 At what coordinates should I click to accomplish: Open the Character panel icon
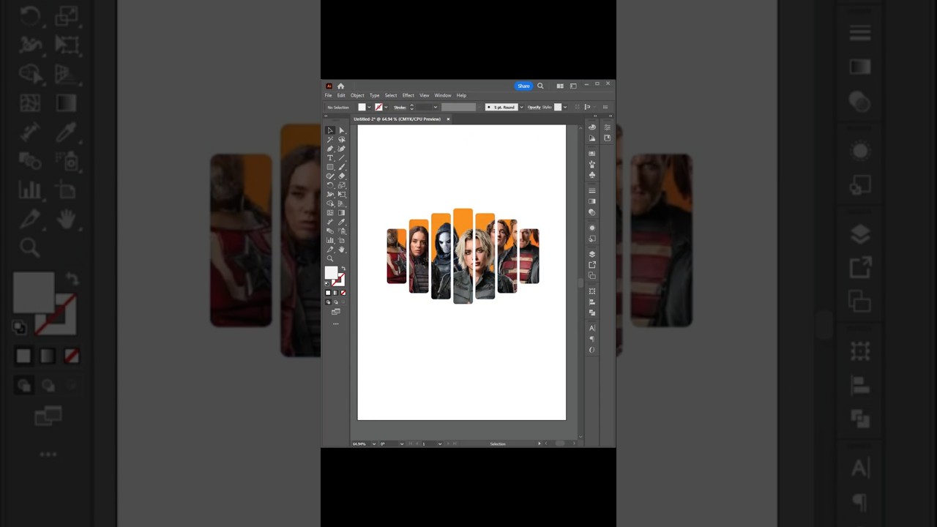(x=592, y=328)
